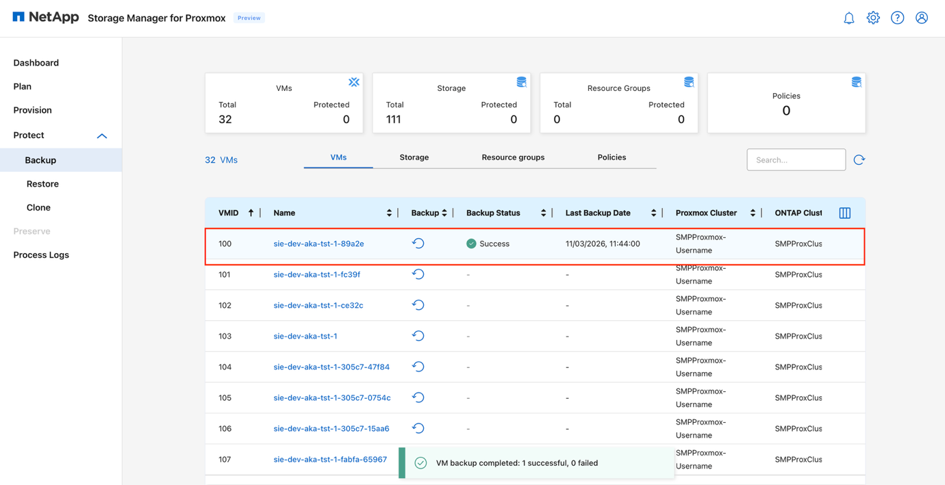Open VM sie-dev-aka-tst-1-89a2e link
The width and height of the screenshot is (945, 485).
click(318, 243)
